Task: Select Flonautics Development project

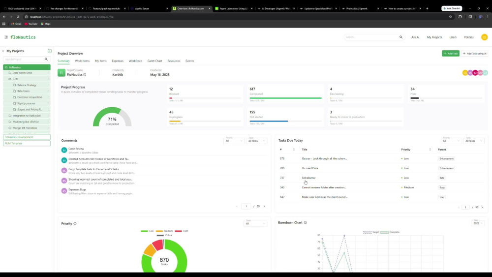Action: pos(27,137)
